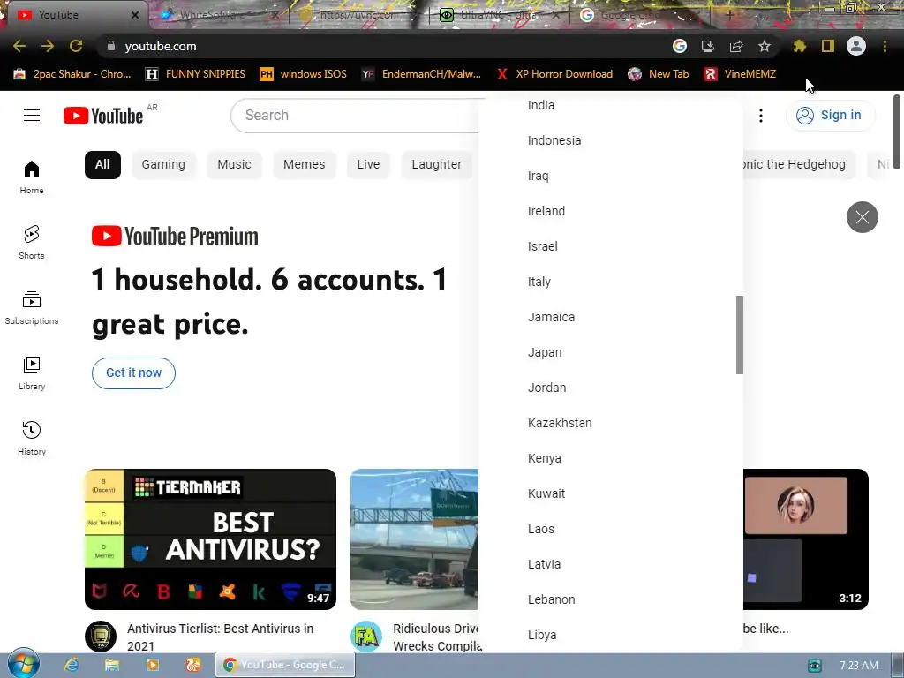This screenshot has height=678, width=904.
Task: Open Home in the YouTube sidebar
Action: tap(32, 177)
